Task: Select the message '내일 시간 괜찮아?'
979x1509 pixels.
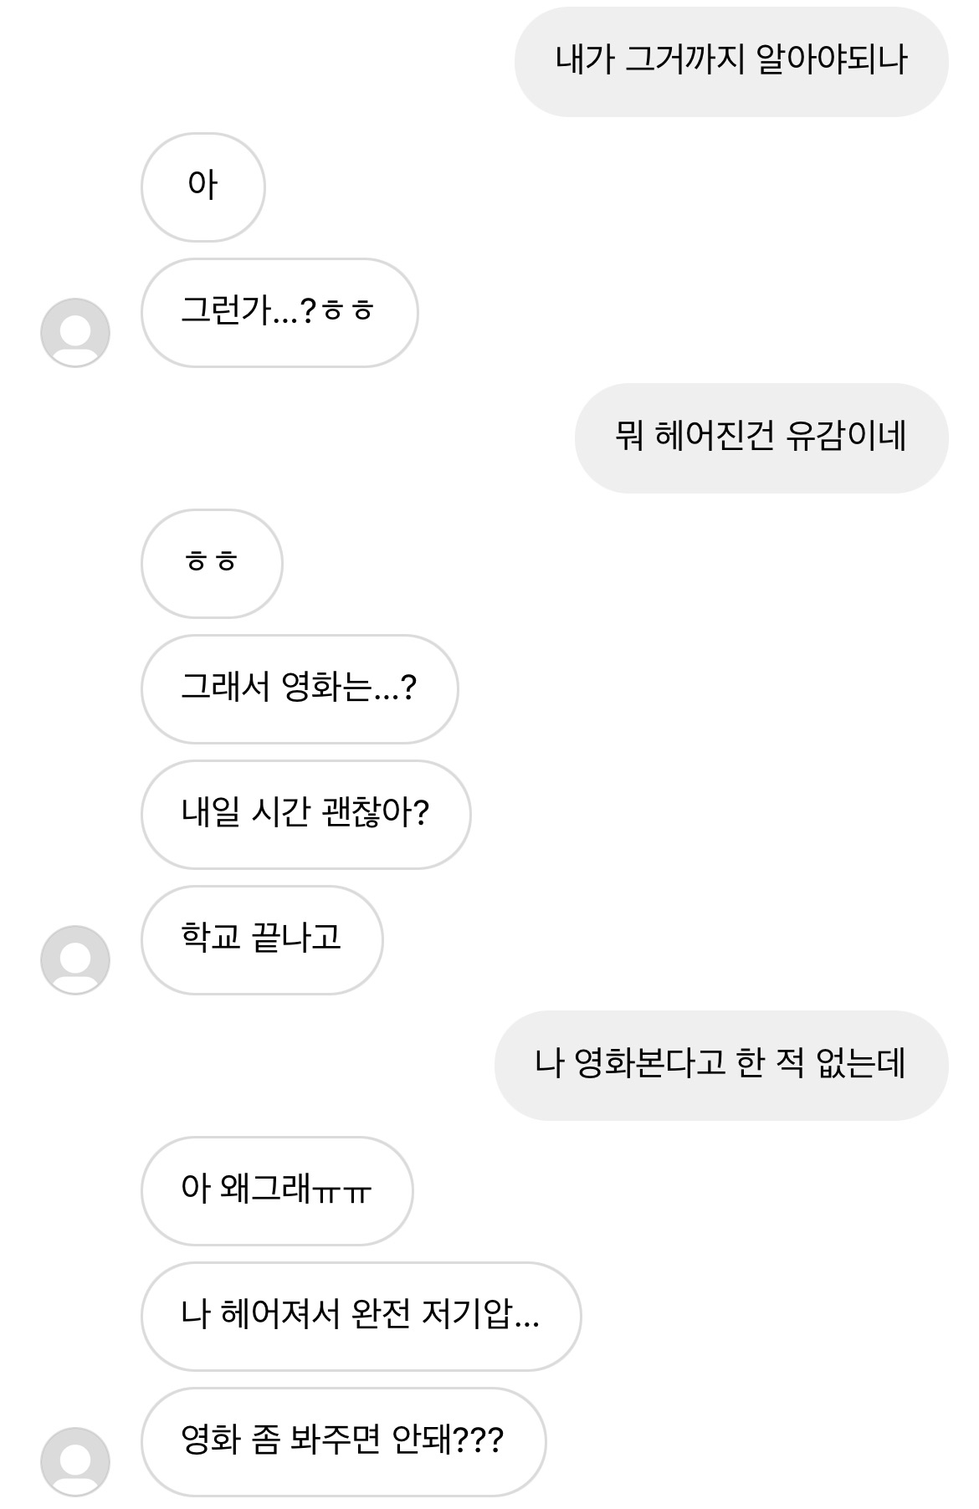Action: click(305, 814)
